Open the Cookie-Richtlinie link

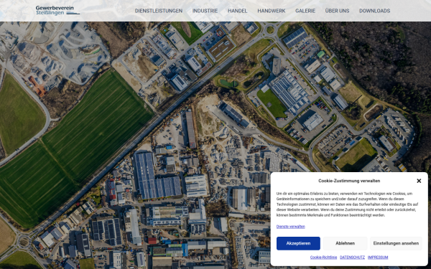tap(323, 258)
